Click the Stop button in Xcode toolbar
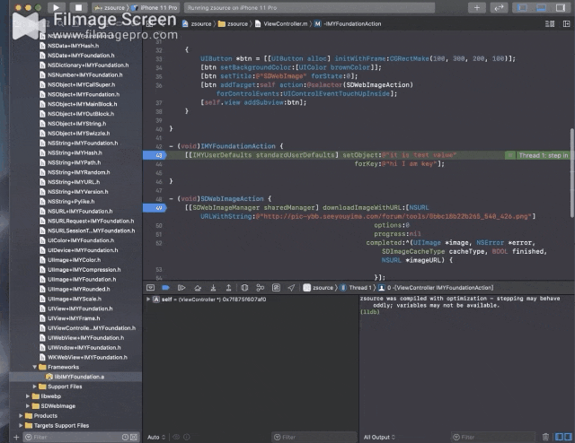 pos(78,7)
